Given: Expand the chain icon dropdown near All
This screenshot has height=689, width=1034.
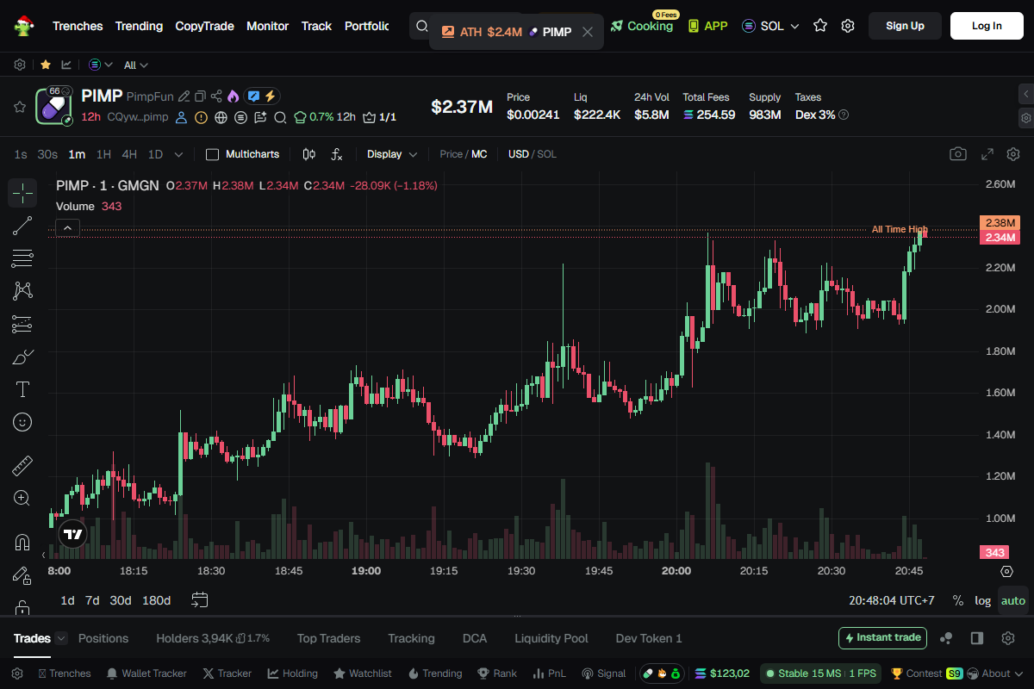Looking at the screenshot, I should (101, 65).
